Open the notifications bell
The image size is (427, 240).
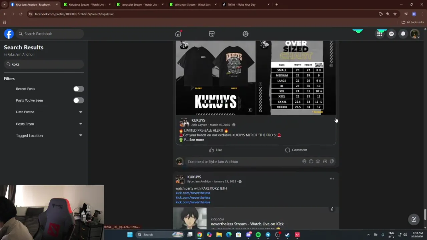[x=403, y=34]
